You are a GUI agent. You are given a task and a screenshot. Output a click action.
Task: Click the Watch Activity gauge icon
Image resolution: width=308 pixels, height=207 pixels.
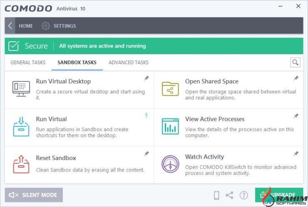tap(170, 164)
